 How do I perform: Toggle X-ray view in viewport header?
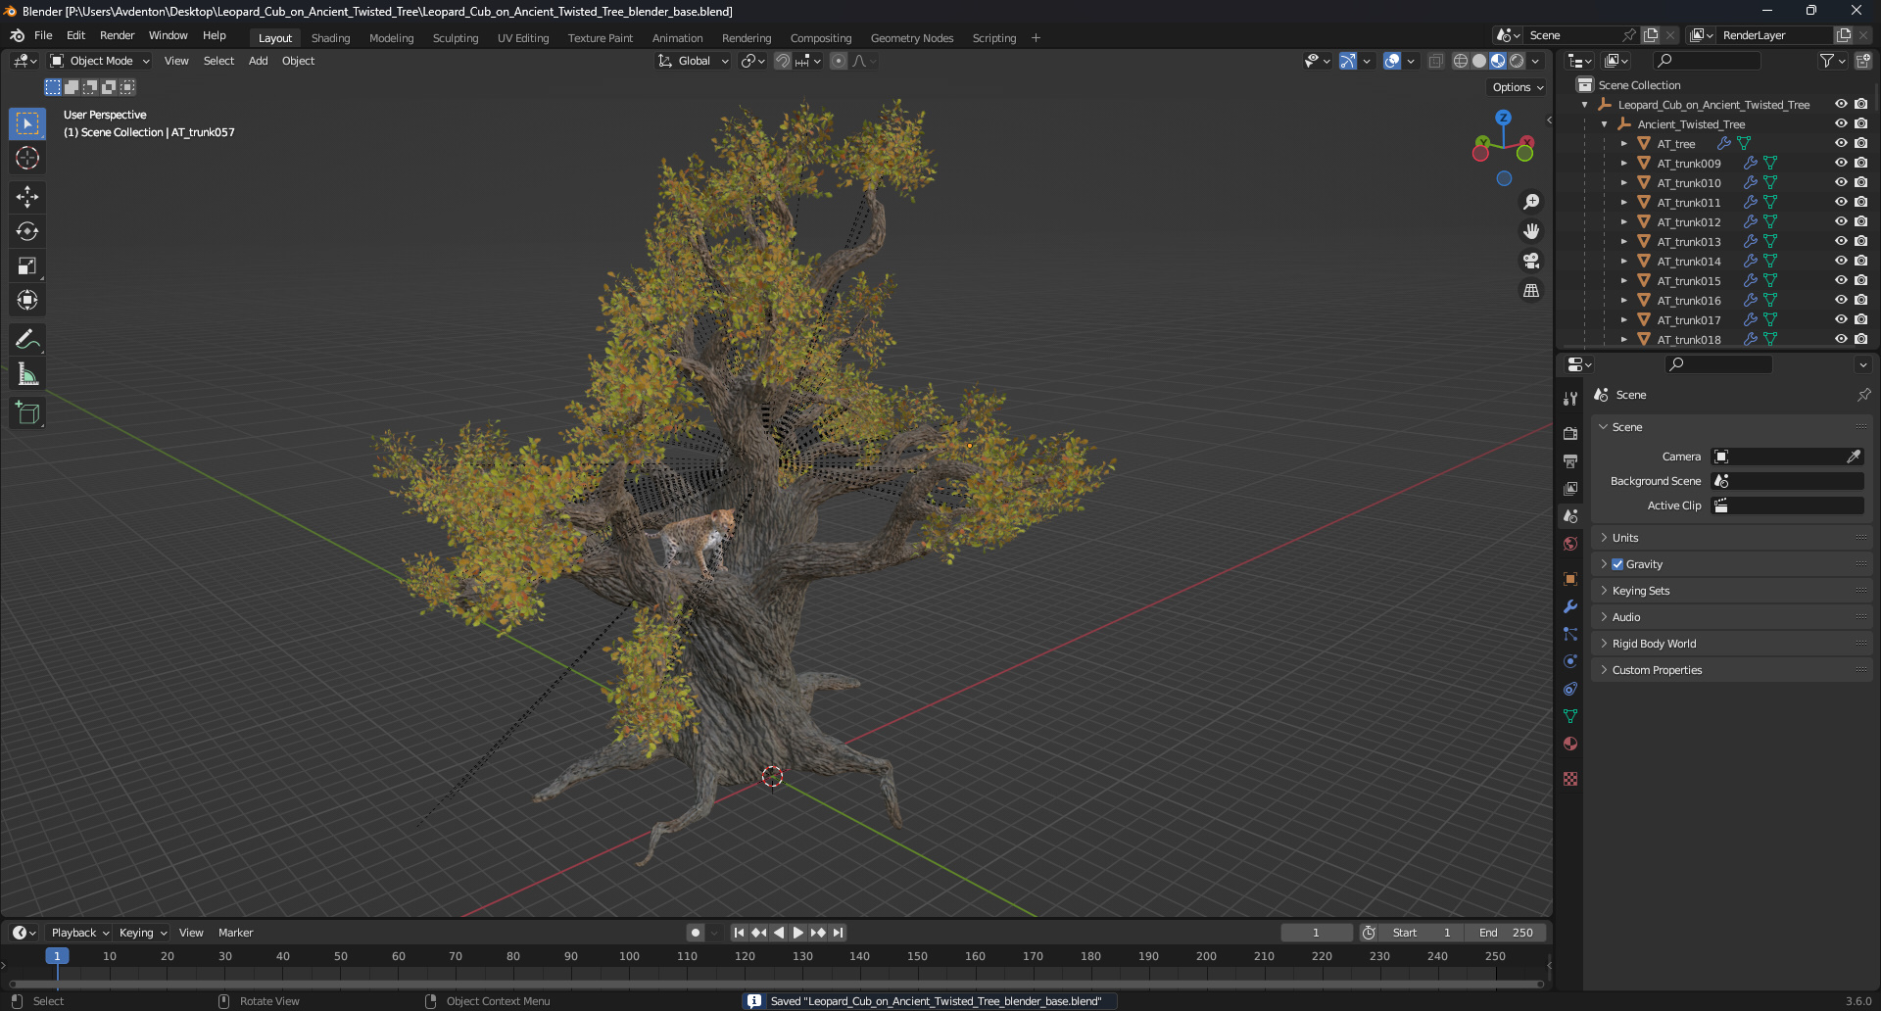(x=1435, y=61)
